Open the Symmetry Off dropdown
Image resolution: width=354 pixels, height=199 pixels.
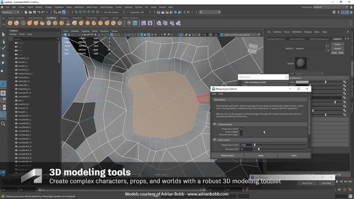click(x=138, y=12)
